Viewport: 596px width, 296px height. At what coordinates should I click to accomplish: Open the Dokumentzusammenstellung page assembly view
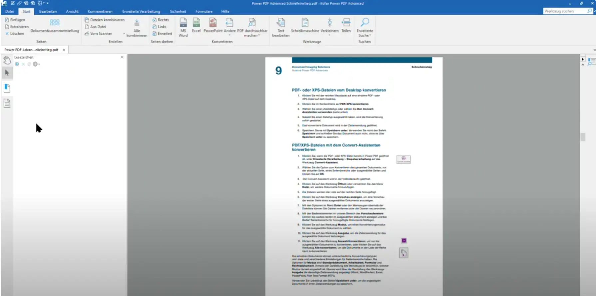coord(55,25)
